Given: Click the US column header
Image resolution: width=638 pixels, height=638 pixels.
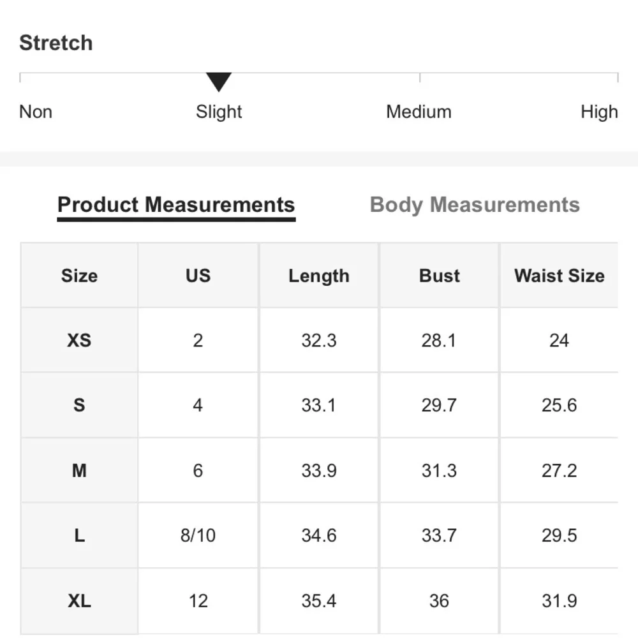Looking at the screenshot, I should tap(198, 276).
